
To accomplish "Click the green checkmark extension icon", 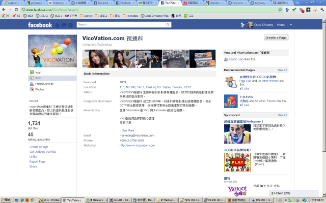I will click(x=294, y=10).
